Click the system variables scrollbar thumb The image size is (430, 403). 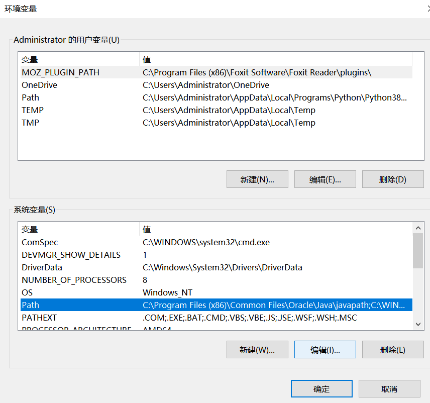pyautogui.click(x=418, y=251)
